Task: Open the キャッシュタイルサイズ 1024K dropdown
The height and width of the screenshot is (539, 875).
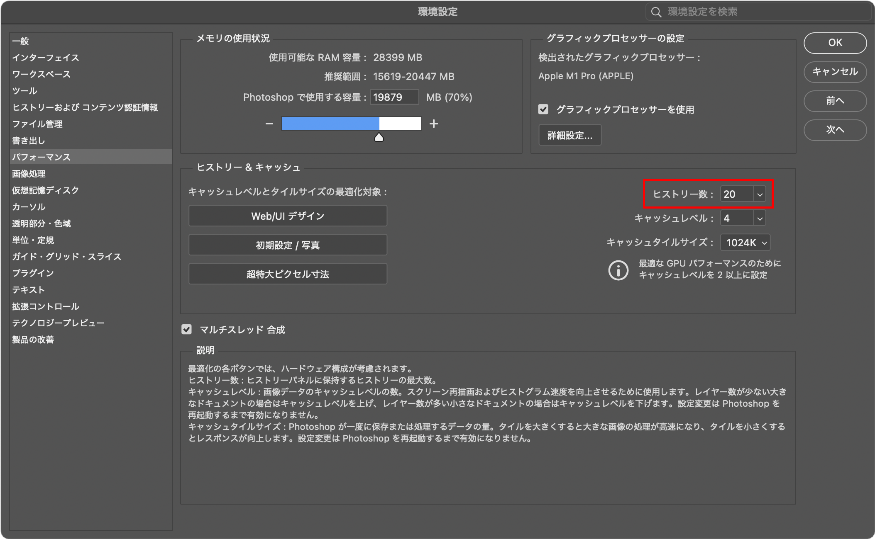Action: (745, 243)
